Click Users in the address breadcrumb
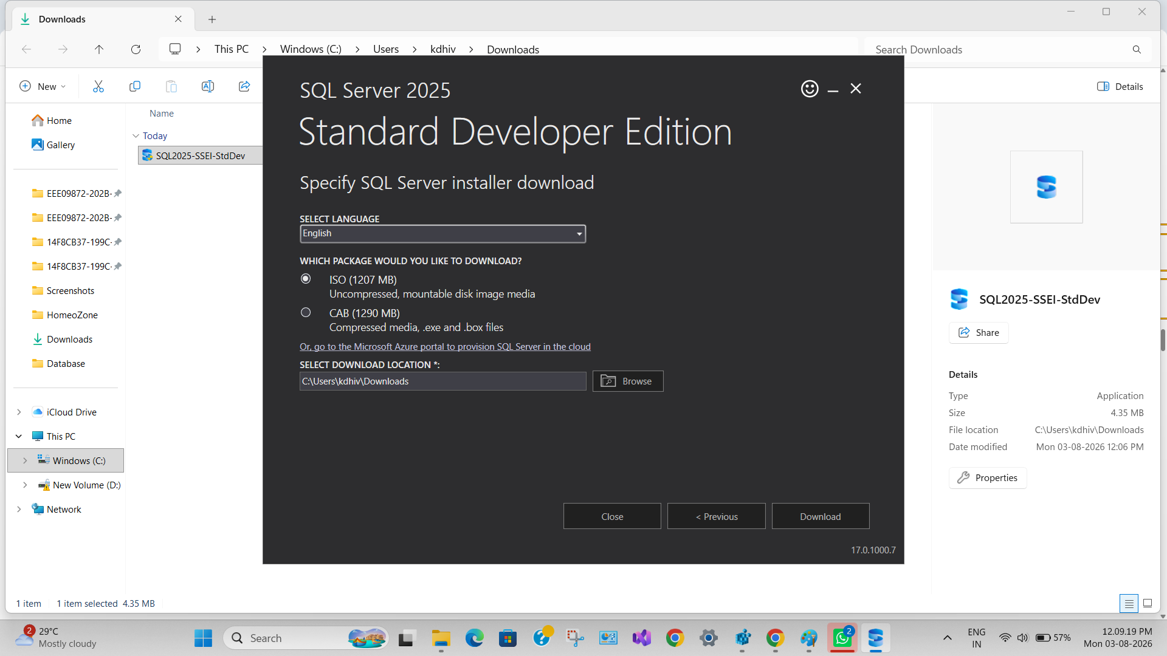Screen dimensions: 1167x656 tap(386, 49)
